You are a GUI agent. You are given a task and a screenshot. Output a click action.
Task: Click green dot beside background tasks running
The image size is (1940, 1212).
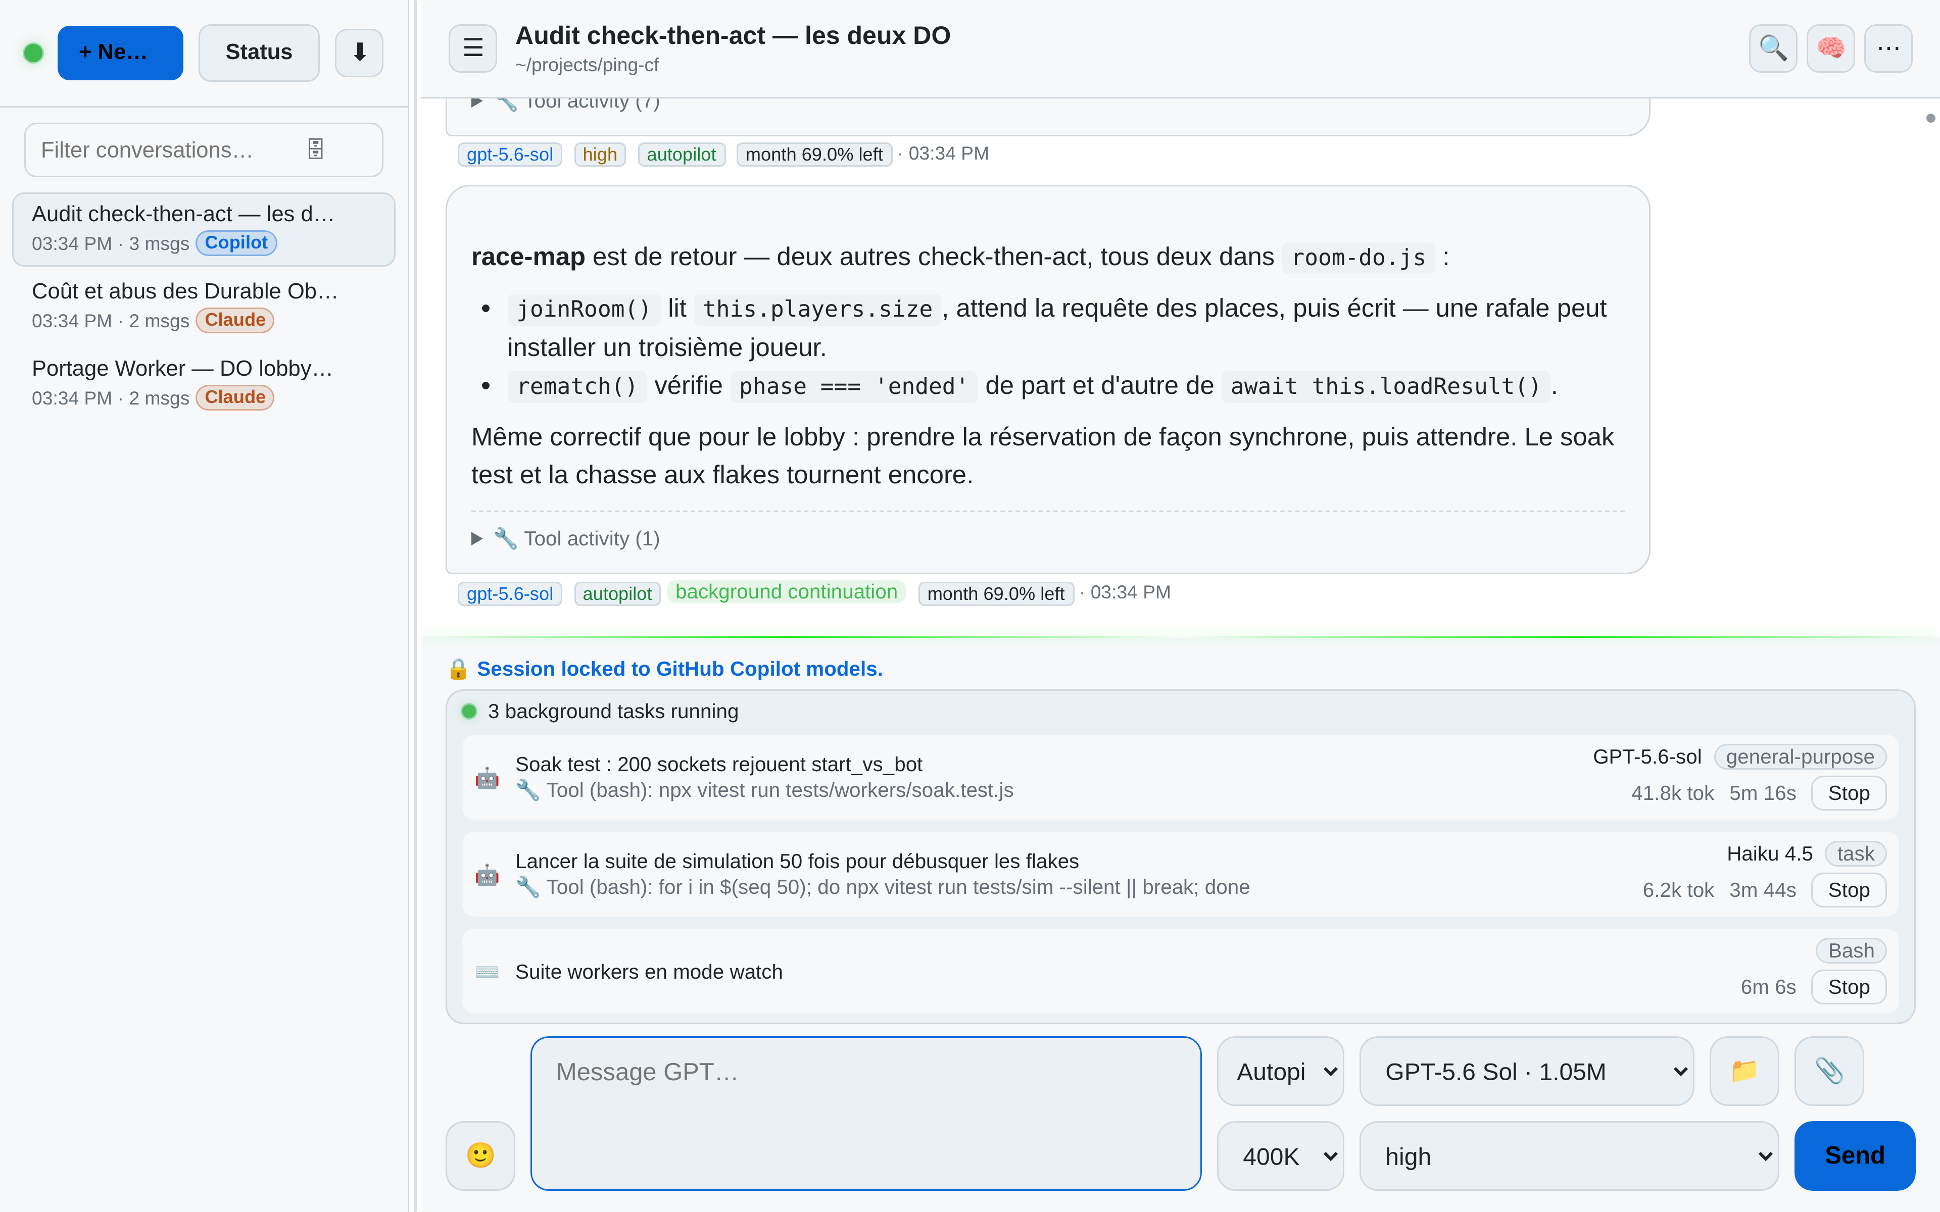(469, 711)
